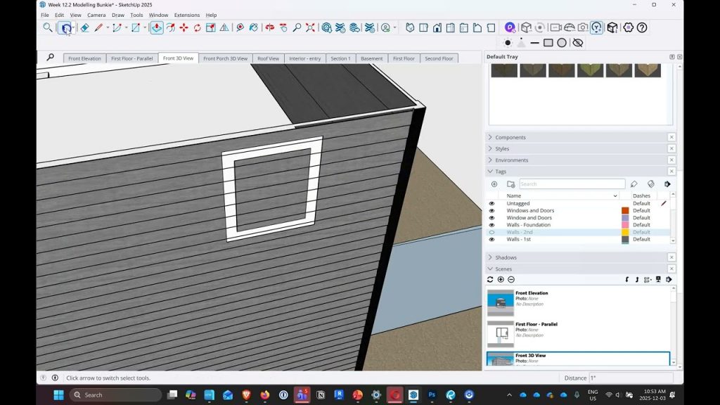
Task: Select the Eraser tool
Action: coord(84,27)
